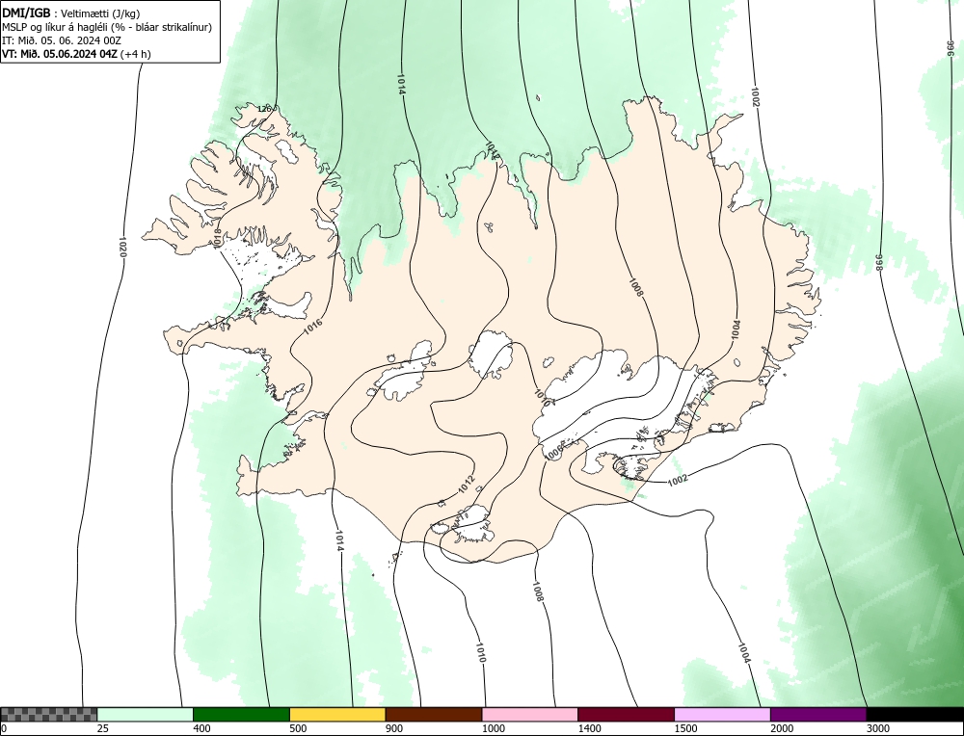This screenshot has width=964, height=736.
Task: Click the 1004 isobar label over eastern Iceland
Action: point(736,330)
